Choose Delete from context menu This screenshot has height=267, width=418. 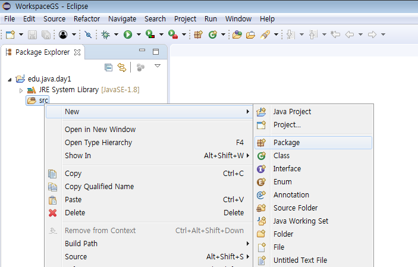coord(150,213)
